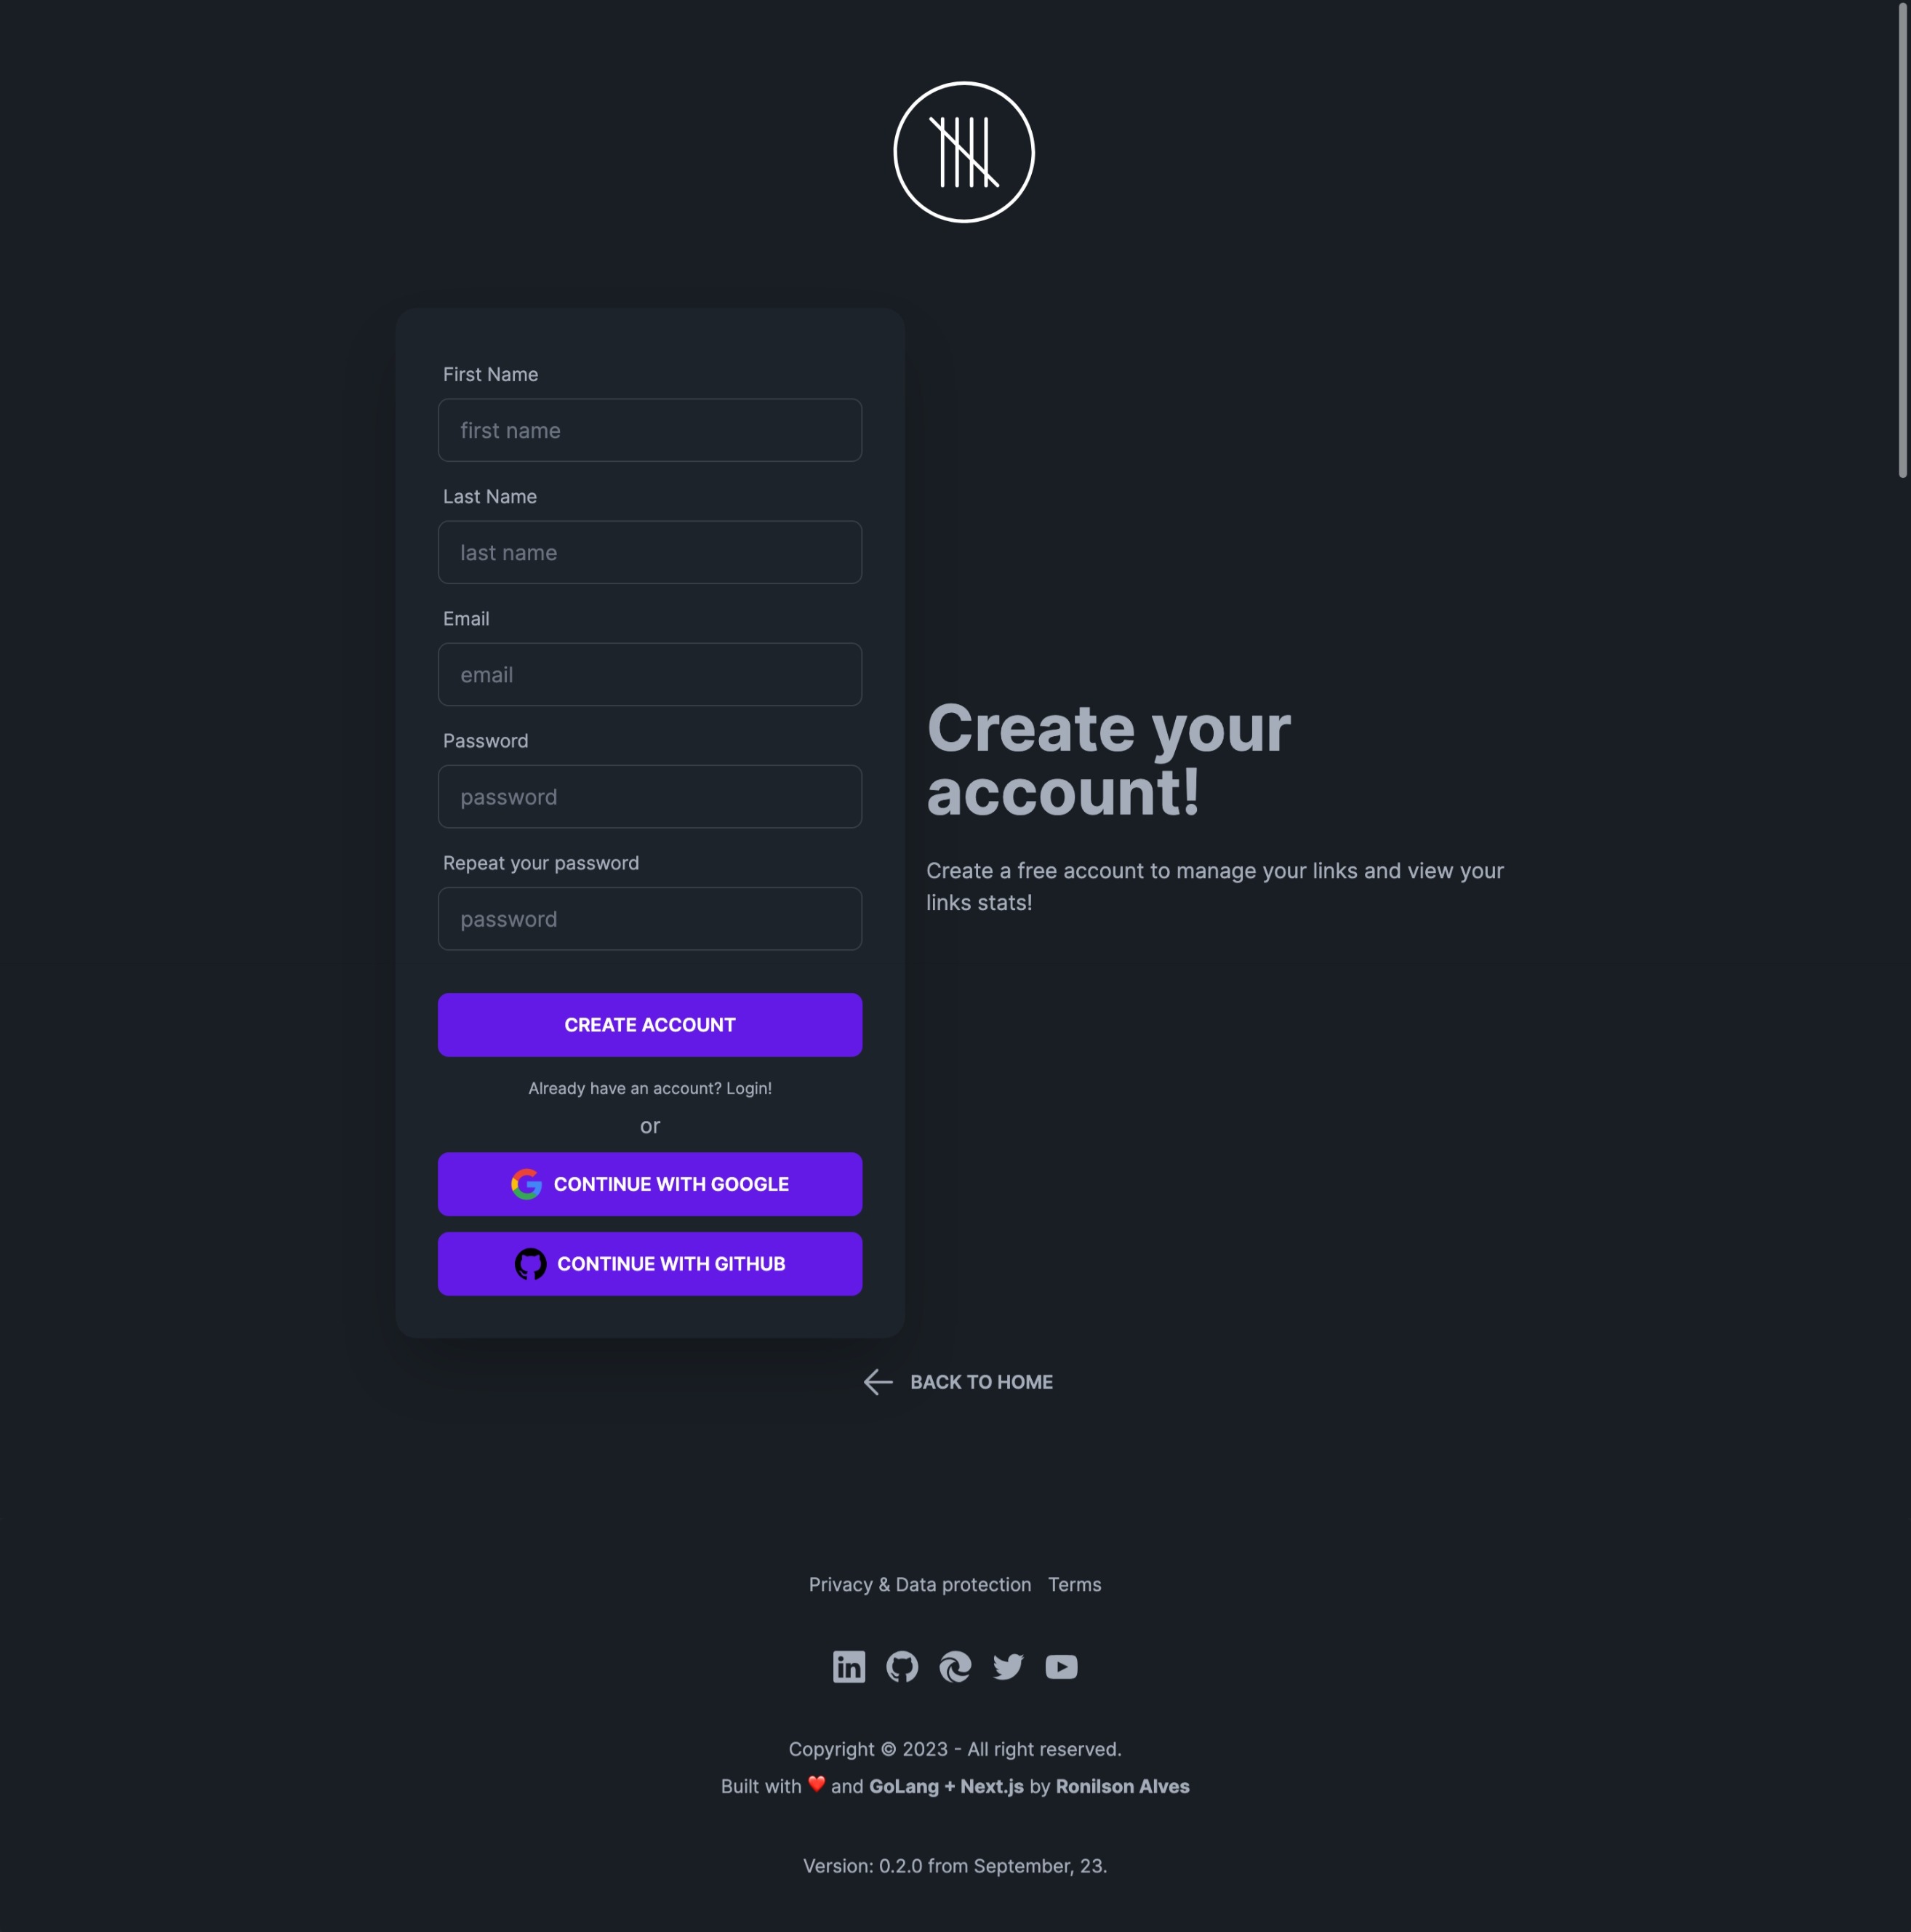Image resolution: width=1911 pixels, height=1932 pixels.
Task: Click the Already have an account Login link
Action: pyautogui.click(x=649, y=1087)
